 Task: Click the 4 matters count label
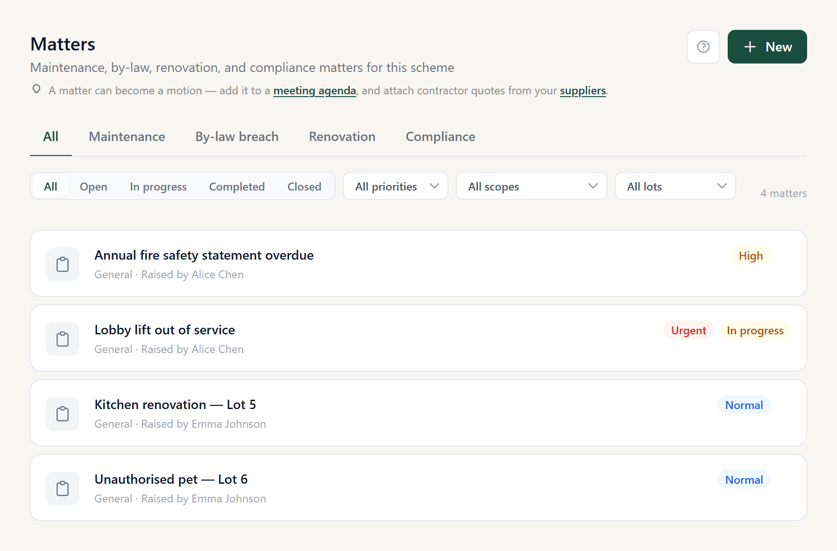click(783, 193)
